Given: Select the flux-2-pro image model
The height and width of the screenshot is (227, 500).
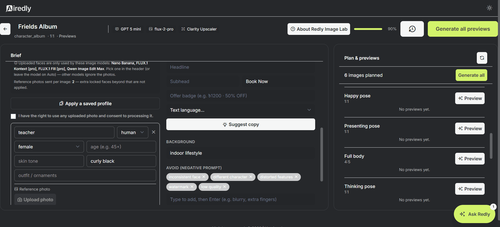Looking at the screenshot, I should click(x=161, y=29).
